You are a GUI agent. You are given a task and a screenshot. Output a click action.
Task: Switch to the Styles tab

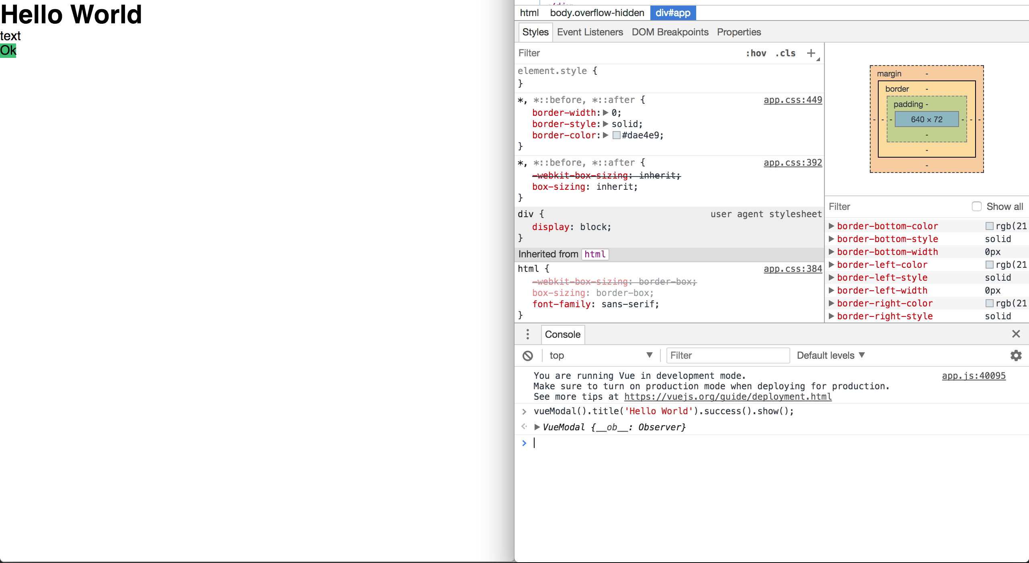pos(535,32)
